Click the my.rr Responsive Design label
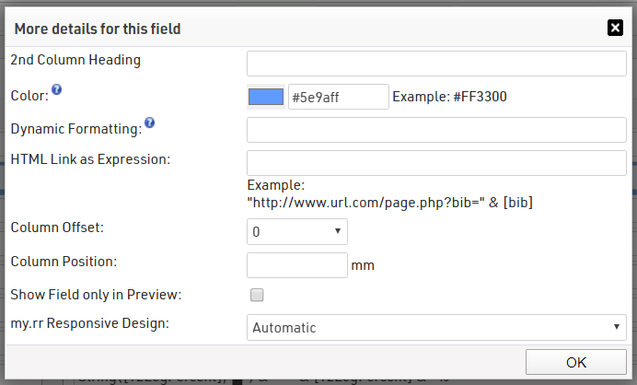This screenshot has height=385, width=637. pos(90,323)
